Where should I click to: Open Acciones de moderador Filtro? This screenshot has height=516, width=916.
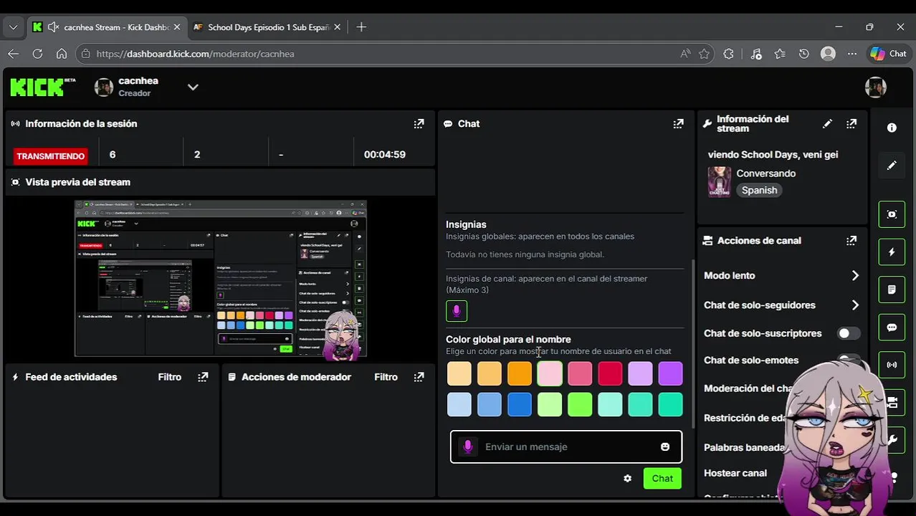(x=386, y=376)
